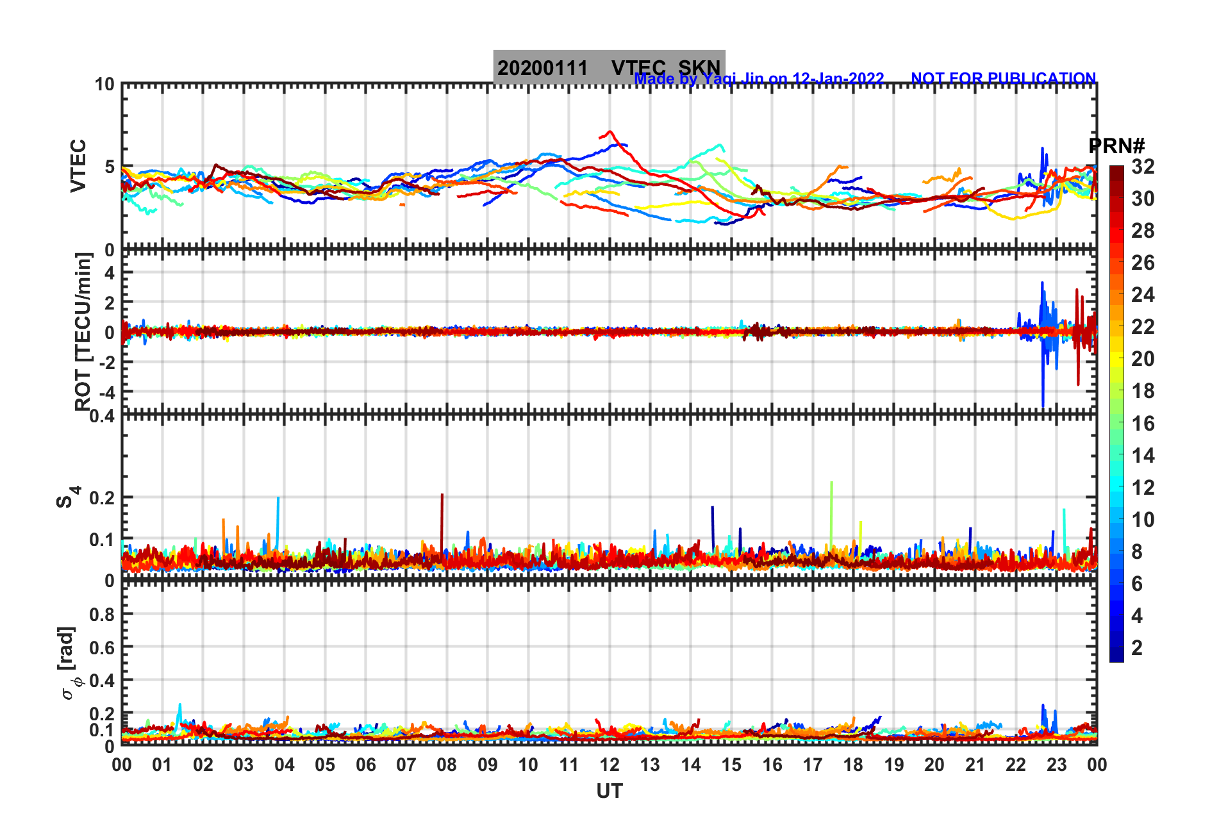Image resolution: width=1219 pixels, height=828 pixels.
Task: Click the plot title "20200111 VTEC SKN"
Action: point(609,67)
